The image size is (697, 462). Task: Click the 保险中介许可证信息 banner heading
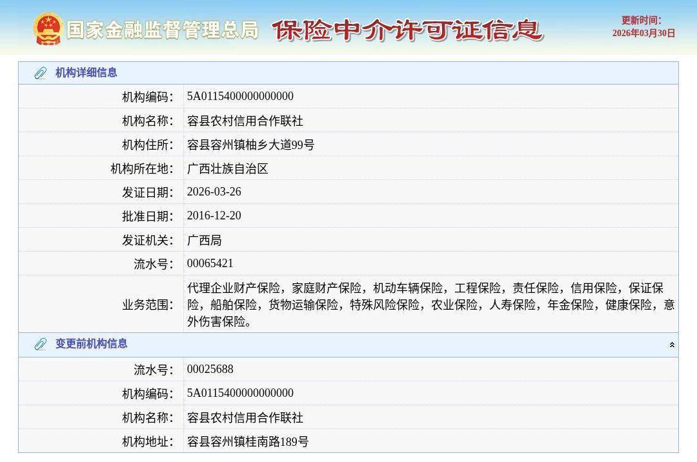(407, 30)
